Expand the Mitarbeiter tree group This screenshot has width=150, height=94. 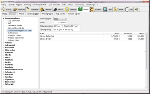point(3,50)
